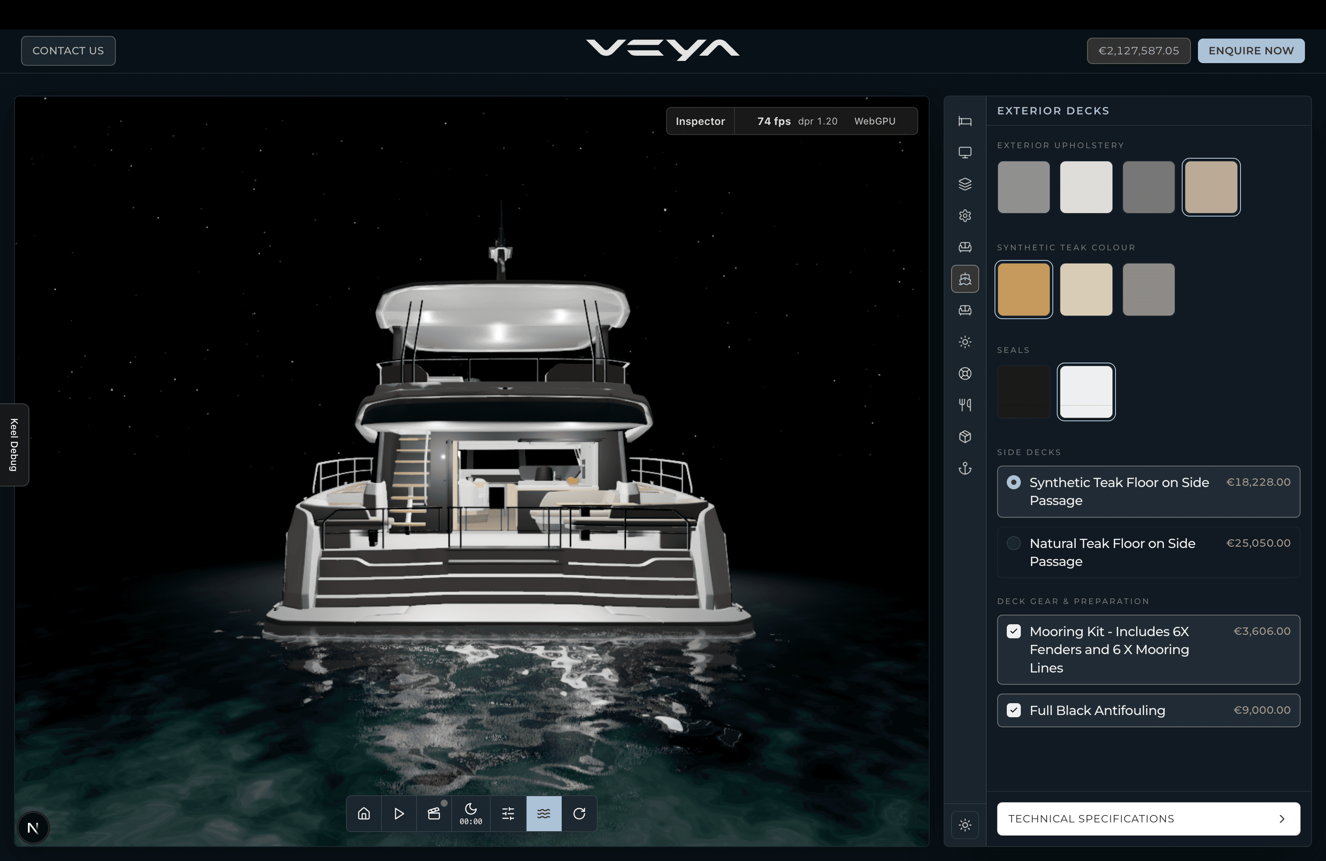Expand Technical Specifications
Viewport: 1326px width, 861px height.
pos(1148,818)
